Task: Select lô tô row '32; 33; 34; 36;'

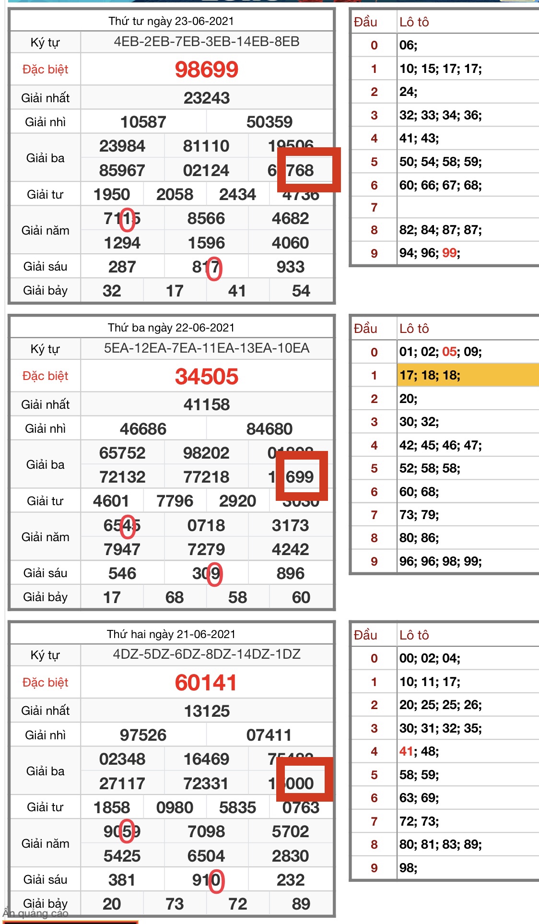Action: pyautogui.click(x=441, y=115)
